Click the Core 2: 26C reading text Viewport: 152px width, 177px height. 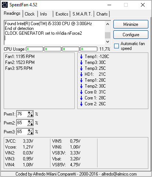coord(95,104)
